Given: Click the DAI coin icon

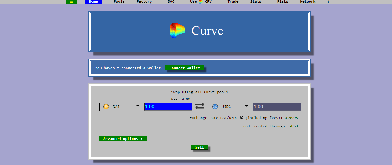Looking at the screenshot, I should (x=106, y=106).
